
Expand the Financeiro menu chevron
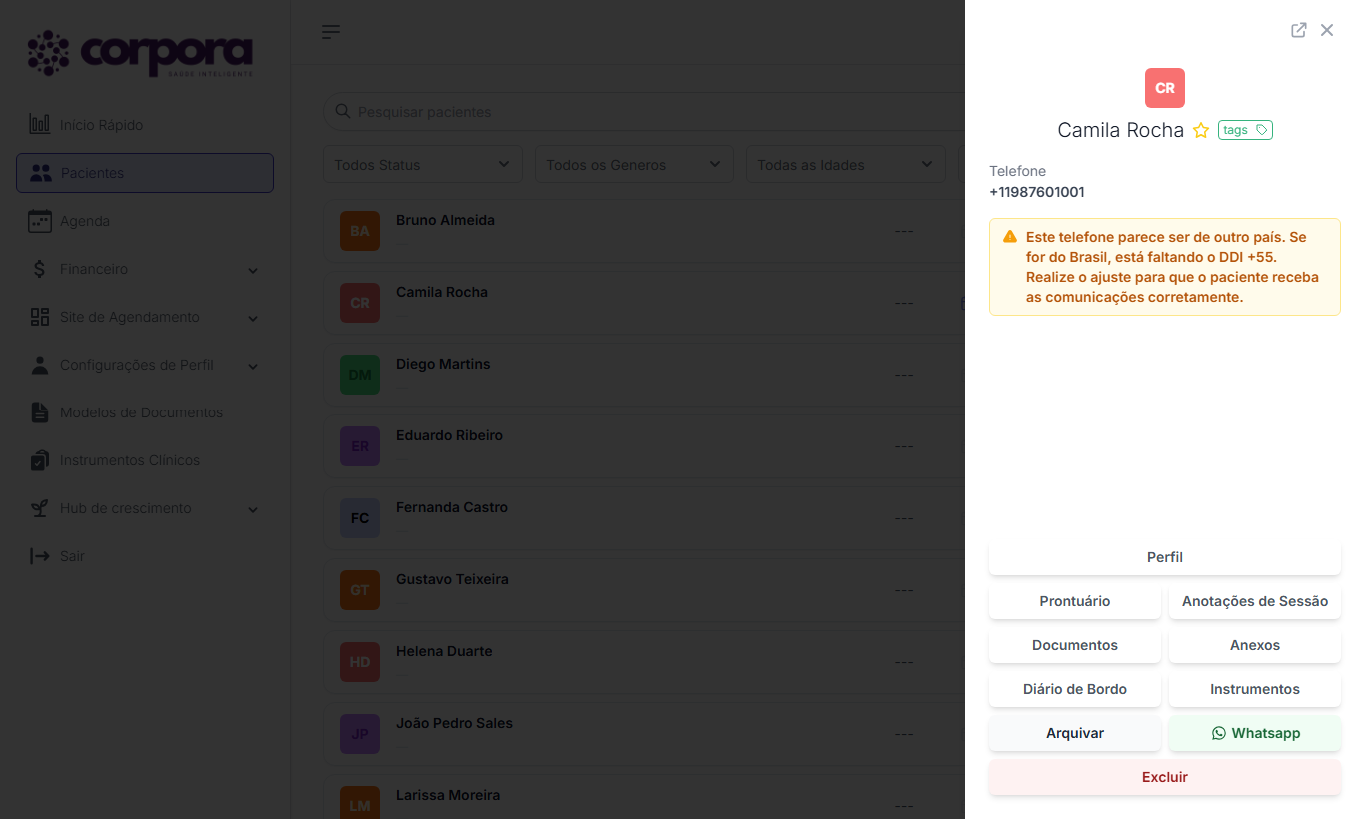(253, 270)
